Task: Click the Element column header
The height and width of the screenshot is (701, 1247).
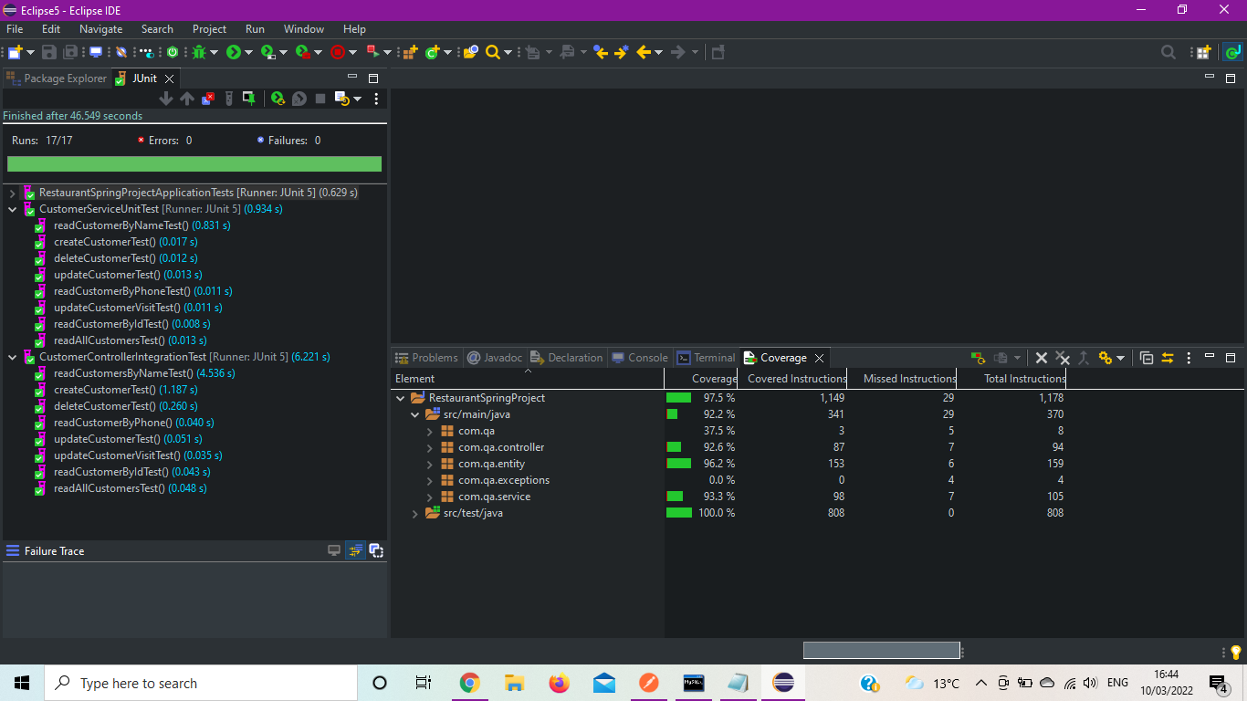Action: click(528, 379)
